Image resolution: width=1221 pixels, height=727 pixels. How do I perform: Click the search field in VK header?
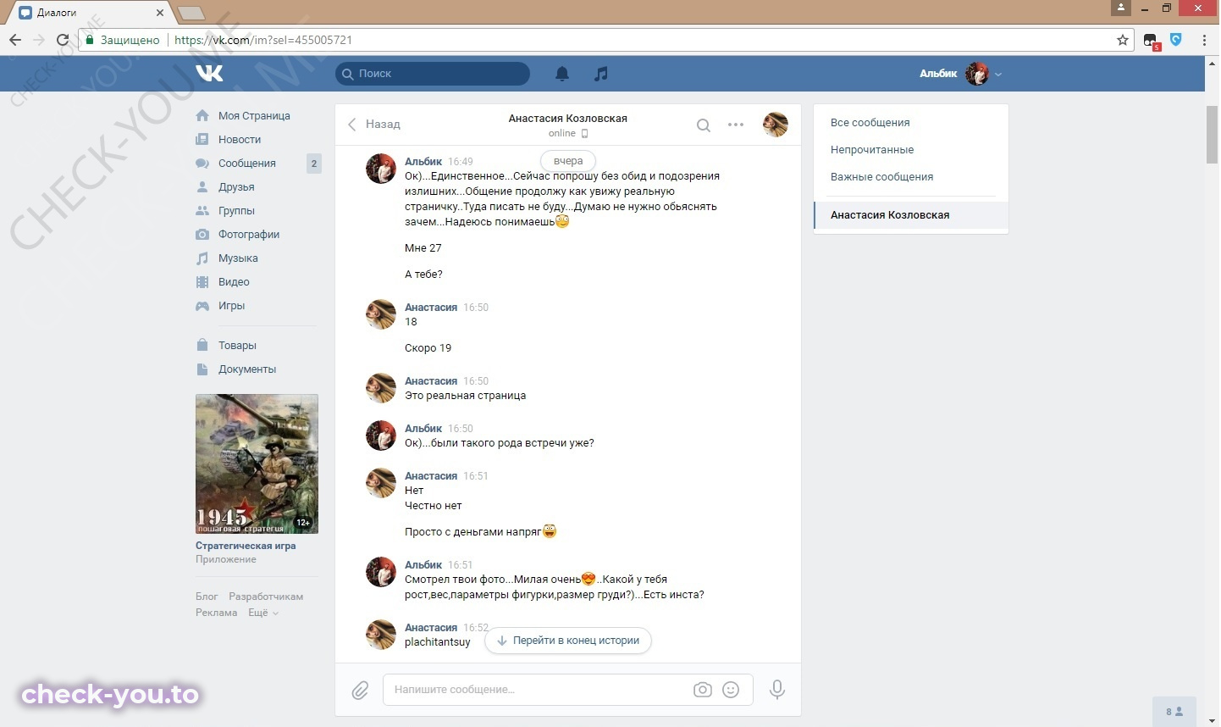[x=433, y=74]
